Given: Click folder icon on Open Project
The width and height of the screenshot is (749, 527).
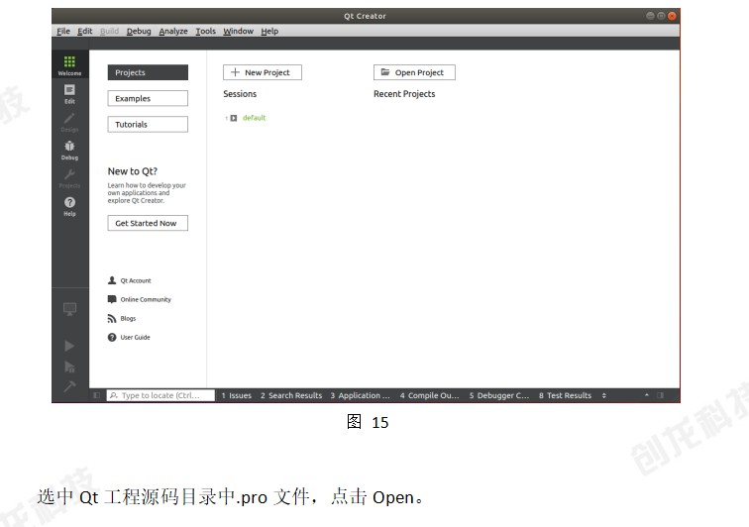Looking at the screenshot, I should coord(385,72).
